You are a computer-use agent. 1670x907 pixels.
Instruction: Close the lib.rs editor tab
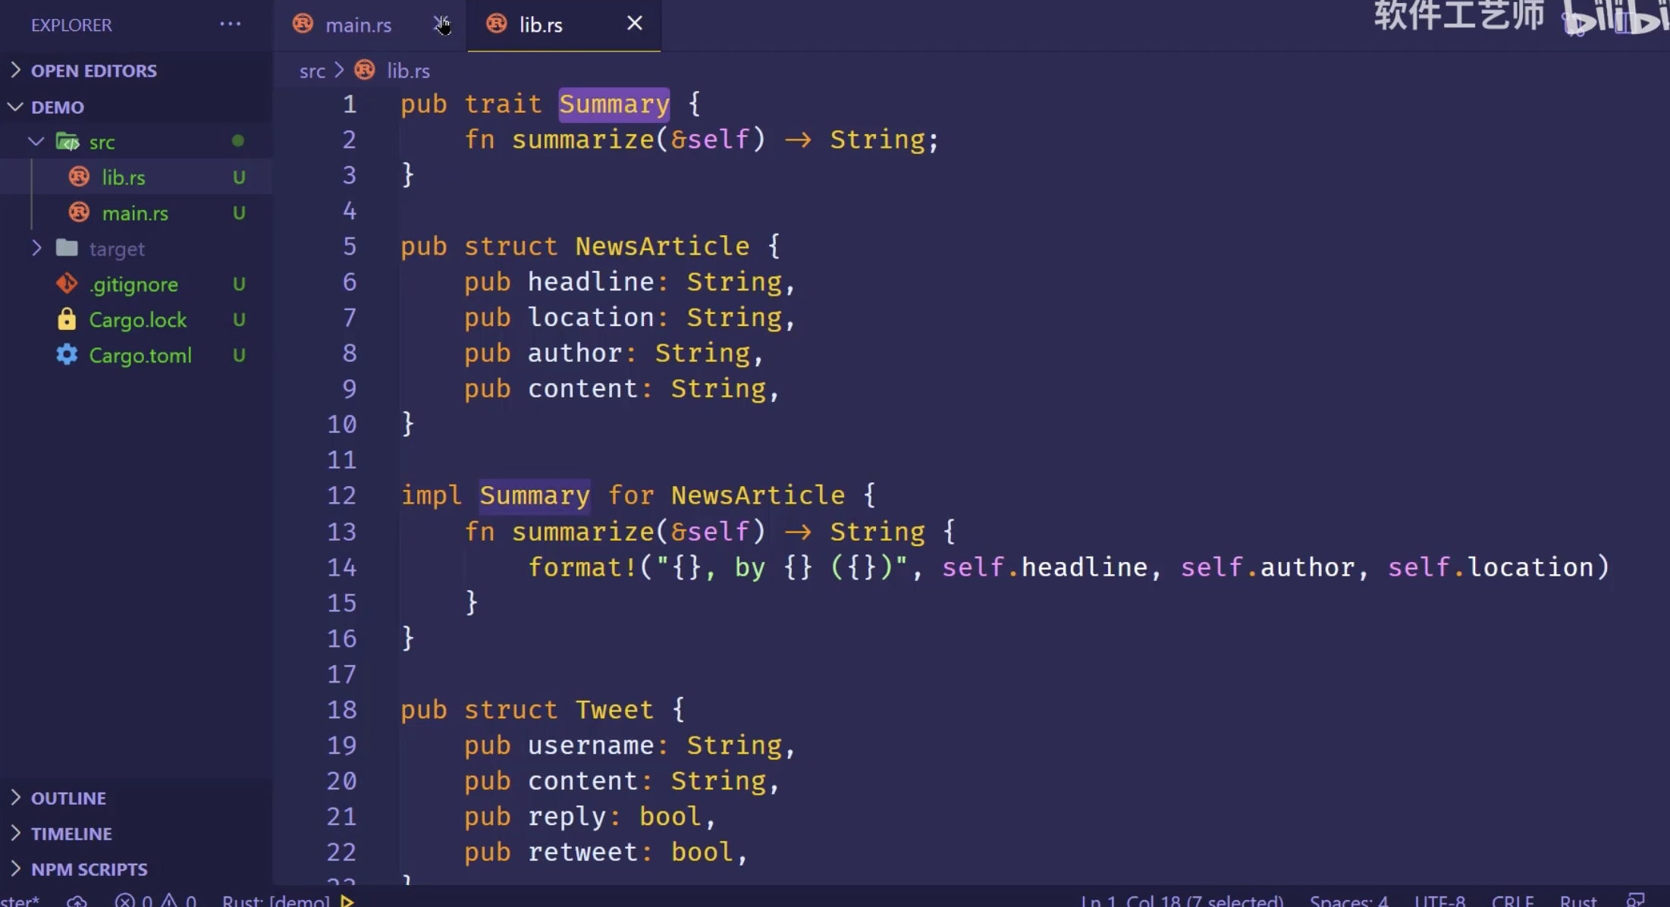pos(634,24)
